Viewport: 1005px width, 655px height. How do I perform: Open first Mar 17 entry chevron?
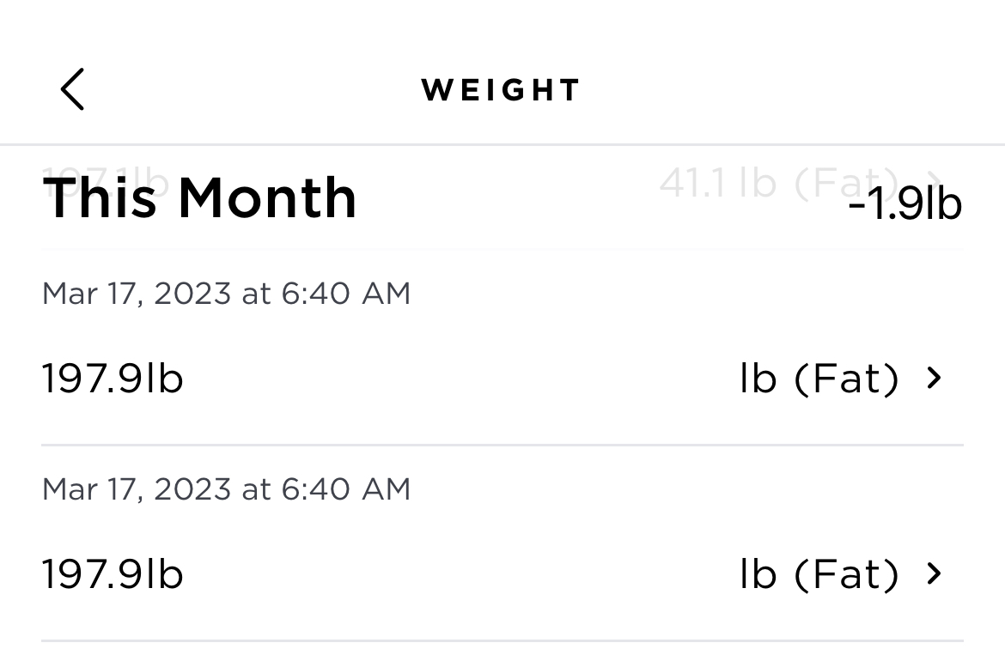[x=935, y=378]
